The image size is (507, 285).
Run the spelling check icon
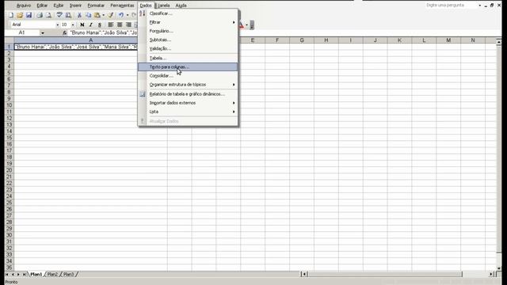(59, 15)
